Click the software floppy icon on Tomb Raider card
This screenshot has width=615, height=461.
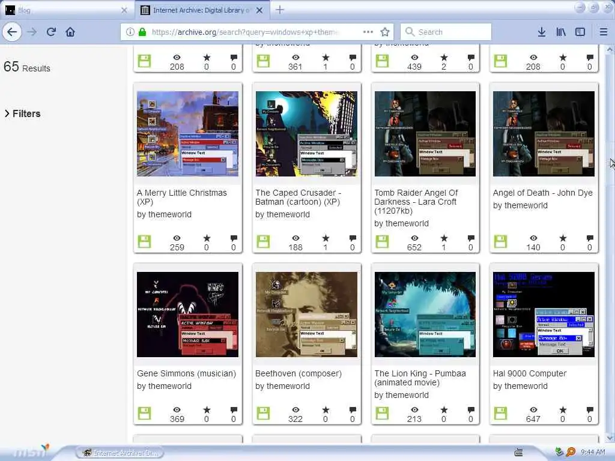click(x=382, y=241)
